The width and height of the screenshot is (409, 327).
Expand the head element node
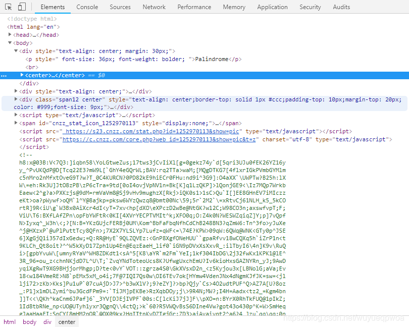10,34
